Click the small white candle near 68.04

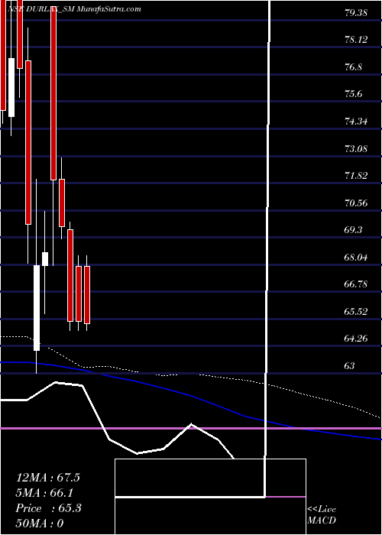click(45, 259)
